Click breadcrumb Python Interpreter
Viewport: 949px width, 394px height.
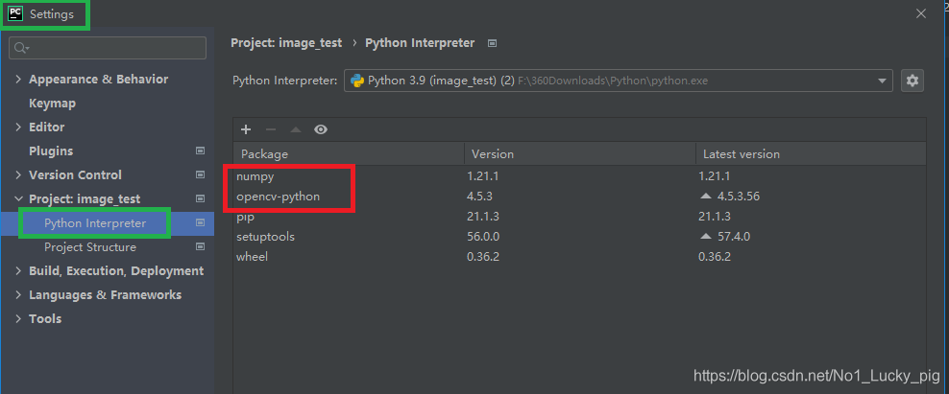pyautogui.click(x=420, y=43)
